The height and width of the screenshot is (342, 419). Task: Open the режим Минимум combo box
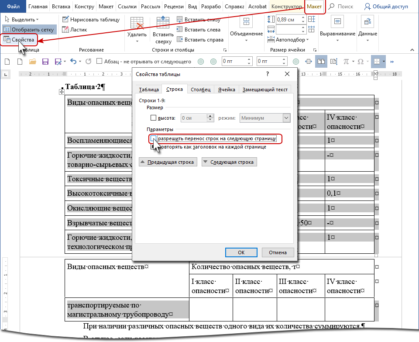[x=265, y=118]
